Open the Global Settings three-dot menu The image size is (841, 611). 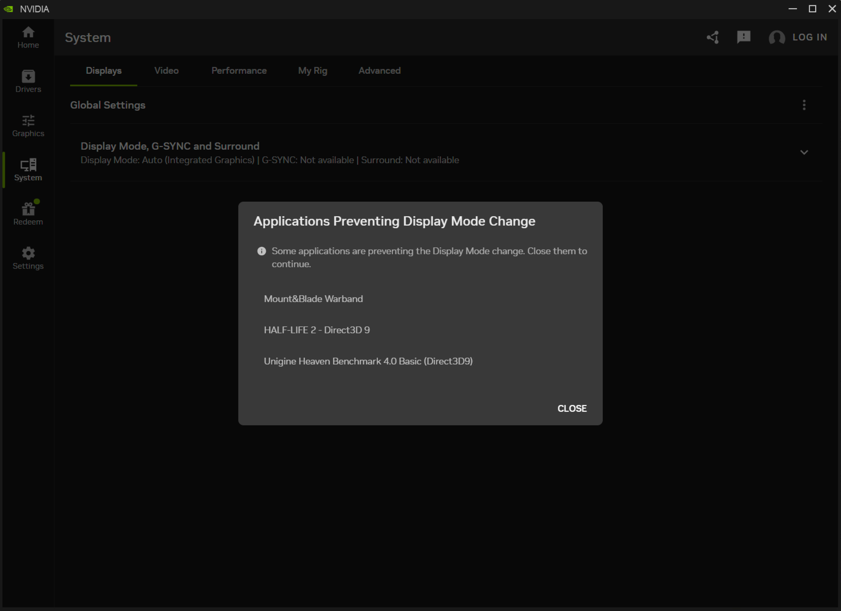pos(804,105)
